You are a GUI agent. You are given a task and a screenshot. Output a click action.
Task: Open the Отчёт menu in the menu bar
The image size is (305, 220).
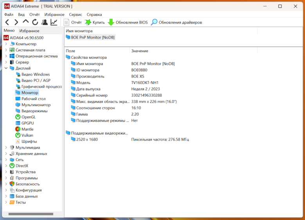click(x=34, y=14)
